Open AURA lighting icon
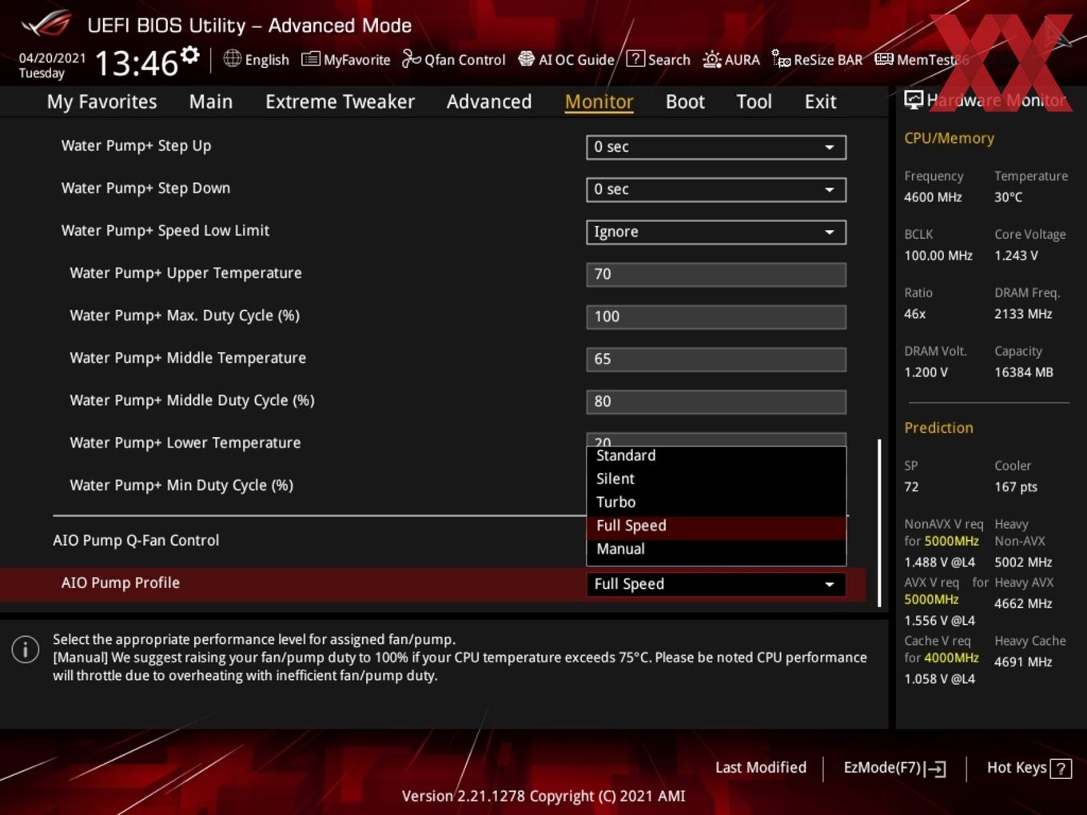Image resolution: width=1087 pixels, height=815 pixels. click(x=711, y=59)
